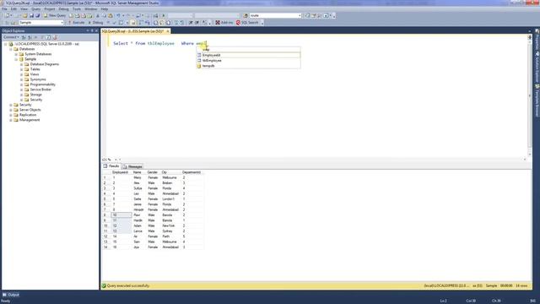Select the Storage tree item
540x304 pixels.
(35, 95)
